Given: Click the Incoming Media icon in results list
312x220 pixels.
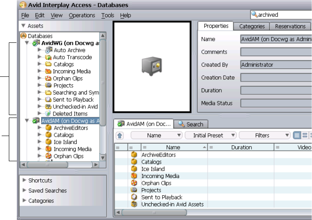Looking at the screenshot, I should pyautogui.click(x=134, y=176).
